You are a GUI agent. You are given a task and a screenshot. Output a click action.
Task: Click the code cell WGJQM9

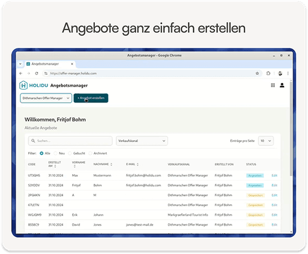[x=34, y=215]
